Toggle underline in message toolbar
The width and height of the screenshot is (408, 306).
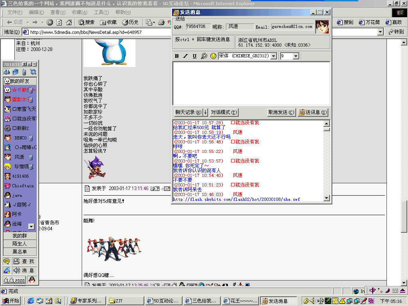pos(194,56)
